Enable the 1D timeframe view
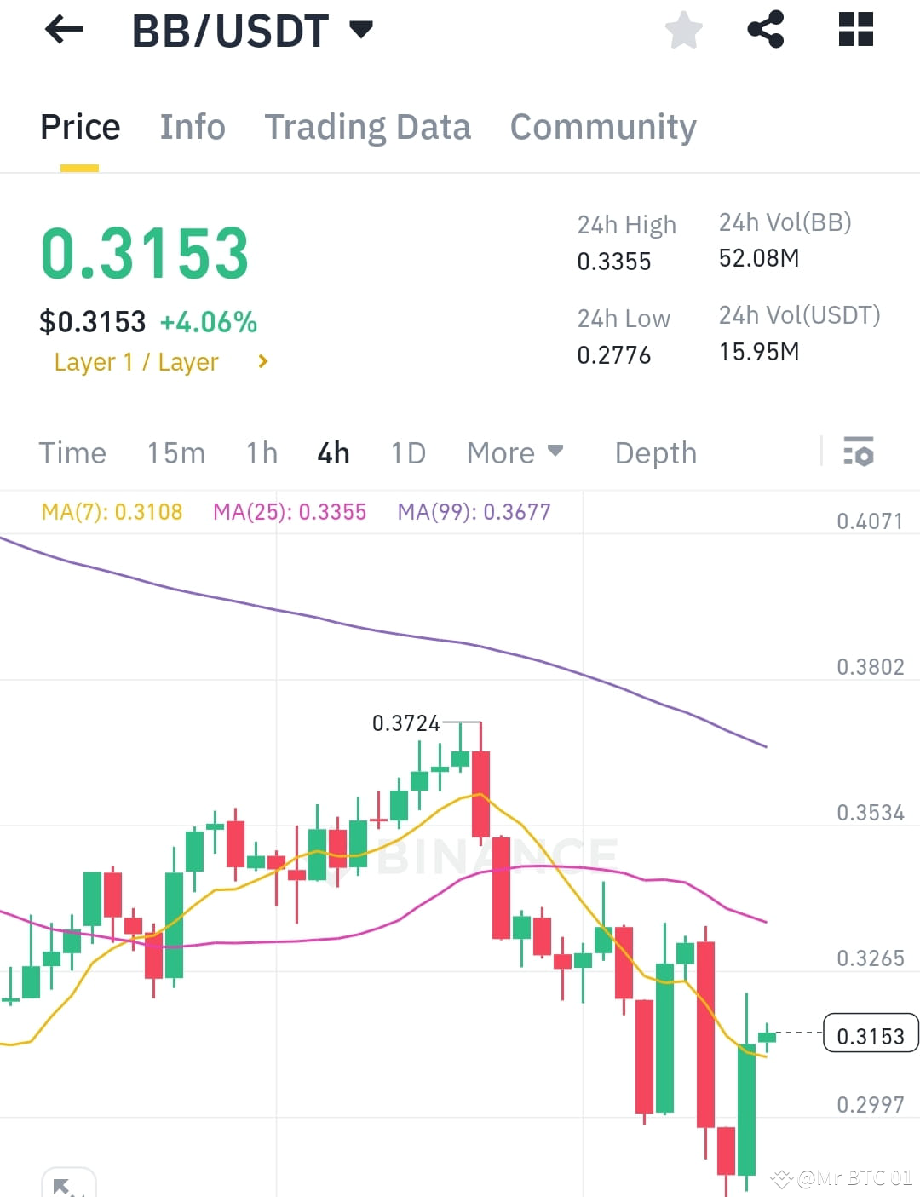The image size is (920, 1197). pos(407,452)
